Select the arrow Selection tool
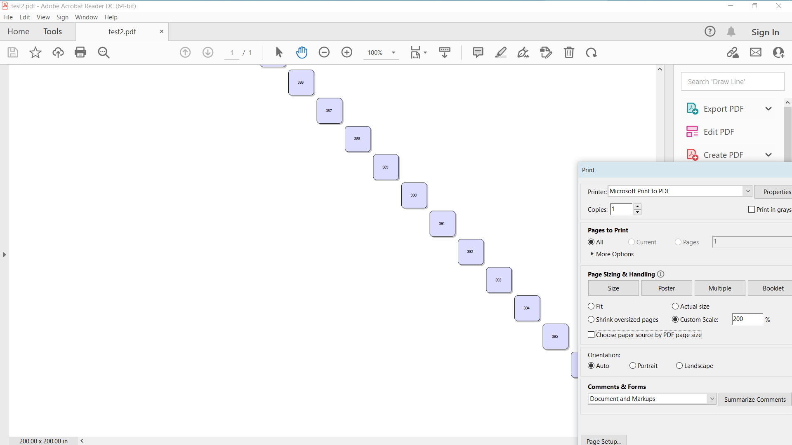The image size is (792, 445). pos(279,52)
